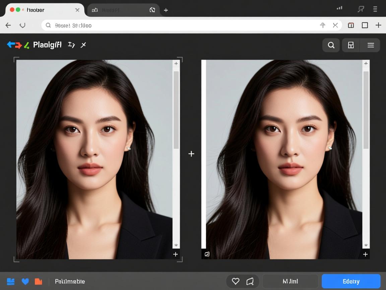Click the orange swatch icon at bottom left

[x=39, y=281]
